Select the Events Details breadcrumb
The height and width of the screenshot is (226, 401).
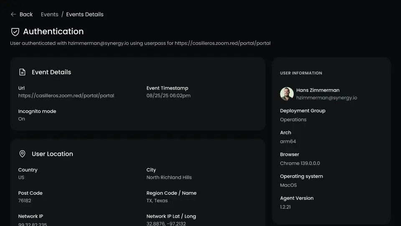[85, 14]
